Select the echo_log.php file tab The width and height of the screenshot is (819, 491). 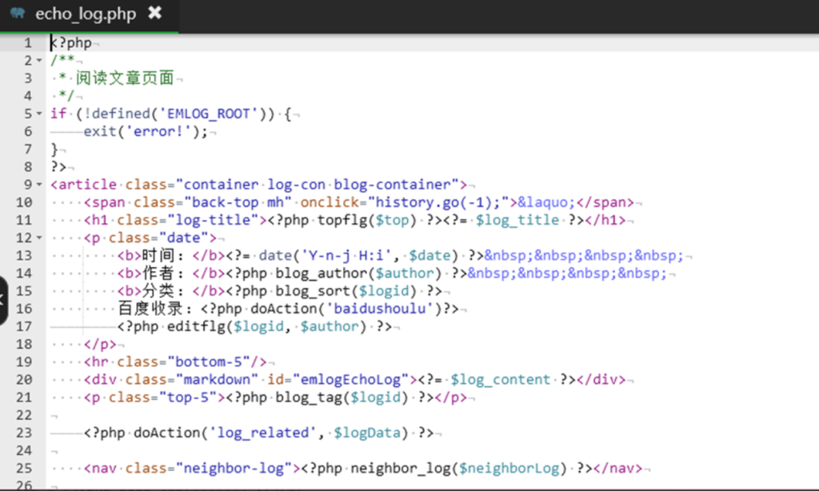point(86,14)
